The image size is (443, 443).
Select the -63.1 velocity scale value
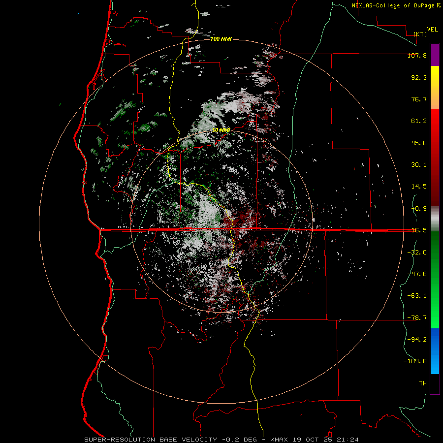click(417, 296)
